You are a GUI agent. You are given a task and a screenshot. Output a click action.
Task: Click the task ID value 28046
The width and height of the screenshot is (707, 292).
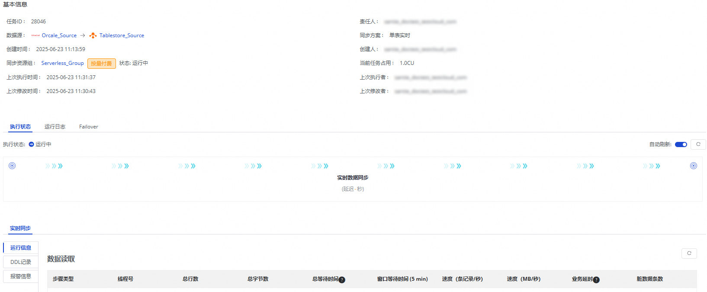click(x=39, y=22)
